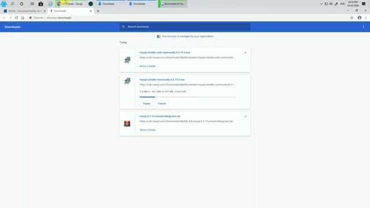Click the Today date label

123,42
